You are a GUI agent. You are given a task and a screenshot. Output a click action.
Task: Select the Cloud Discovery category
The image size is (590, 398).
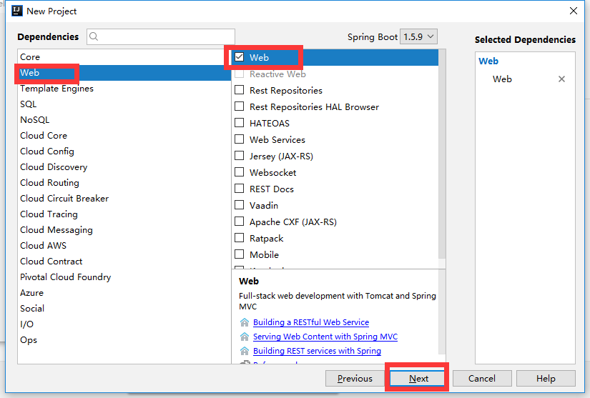124,167
